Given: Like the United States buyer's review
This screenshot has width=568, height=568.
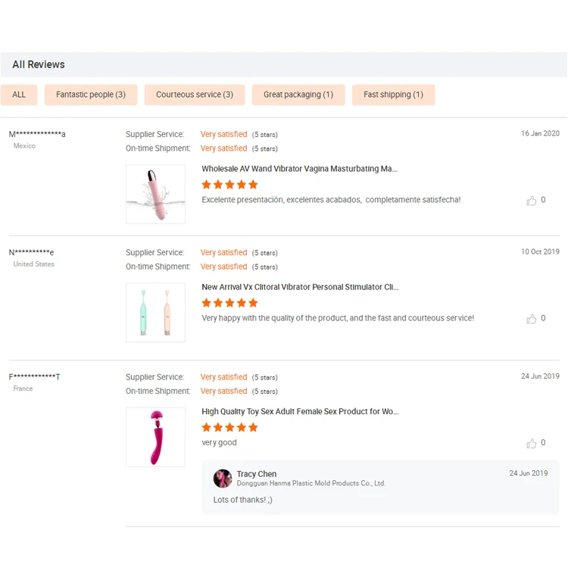Looking at the screenshot, I should [x=531, y=319].
